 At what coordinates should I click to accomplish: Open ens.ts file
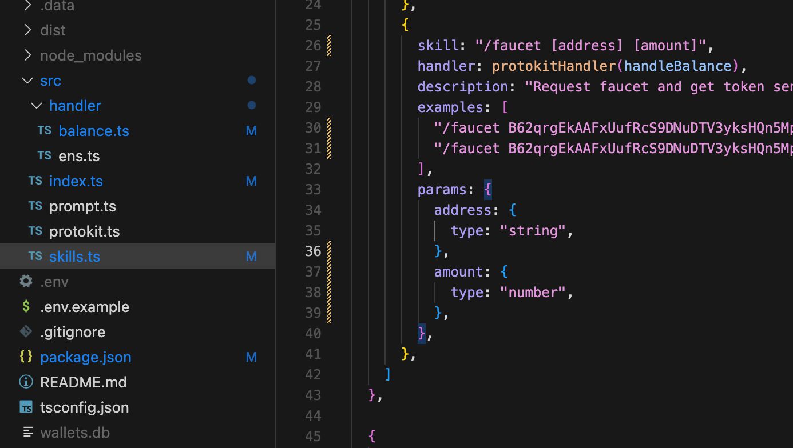point(79,156)
